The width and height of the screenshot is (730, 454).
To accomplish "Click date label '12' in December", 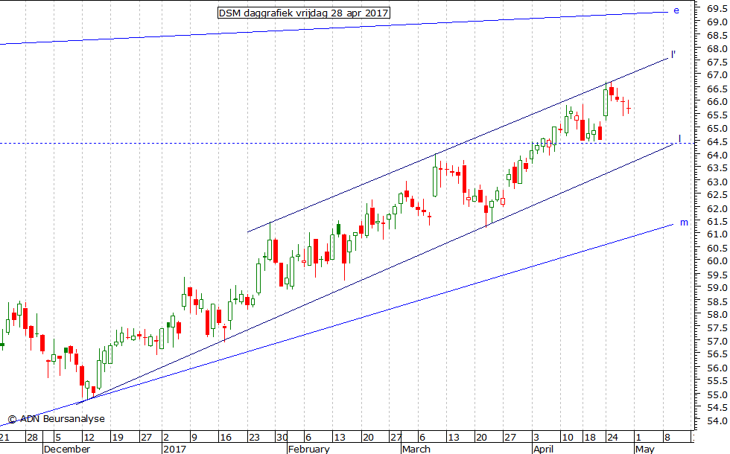I will pyautogui.click(x=89, y=438).
